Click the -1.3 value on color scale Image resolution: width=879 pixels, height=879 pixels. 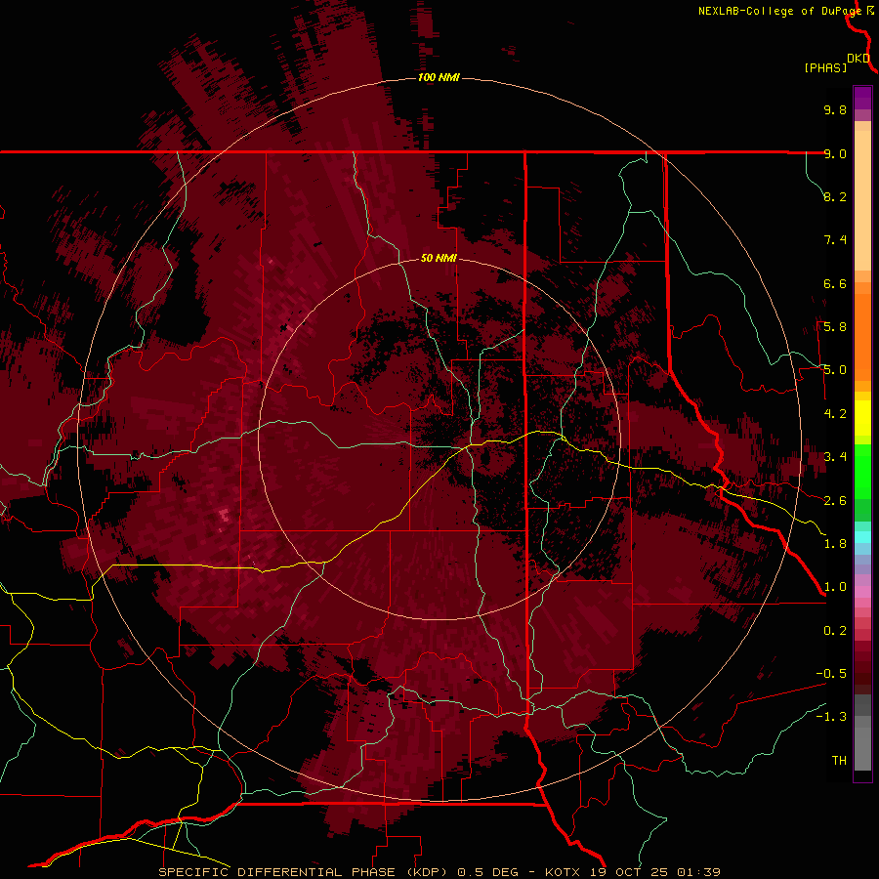tap(831, 717)
